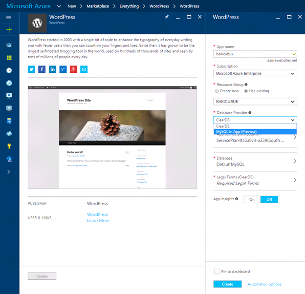Maximize the left WordPress blade
The image size is (305, 294).
(189, 17)
